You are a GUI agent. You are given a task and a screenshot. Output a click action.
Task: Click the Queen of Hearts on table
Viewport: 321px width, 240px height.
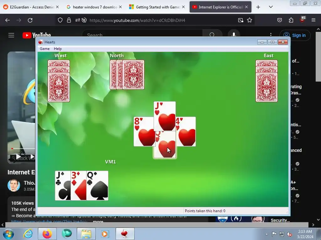point(165,144)
